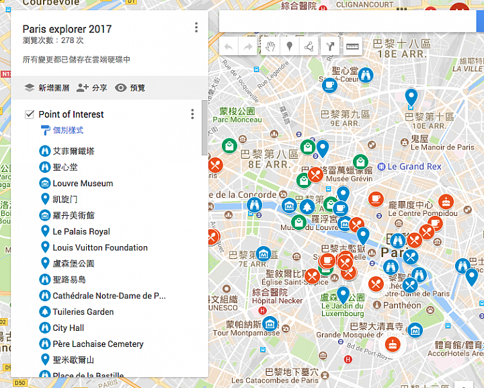Click green shopping bag marker near Musée Grévin
The width and height of the screenshot is (484, 388).
[x=360, y=161]
